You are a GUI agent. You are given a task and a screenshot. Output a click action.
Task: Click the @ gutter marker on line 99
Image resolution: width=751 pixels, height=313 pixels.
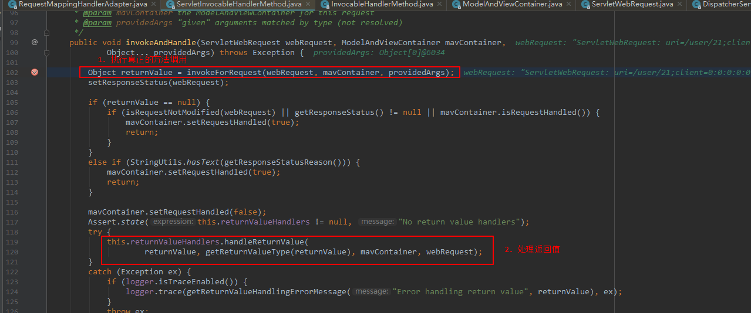coord(34,42)
